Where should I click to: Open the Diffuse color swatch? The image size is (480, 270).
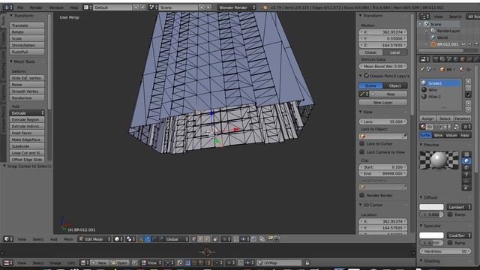(x=431, y=207)
